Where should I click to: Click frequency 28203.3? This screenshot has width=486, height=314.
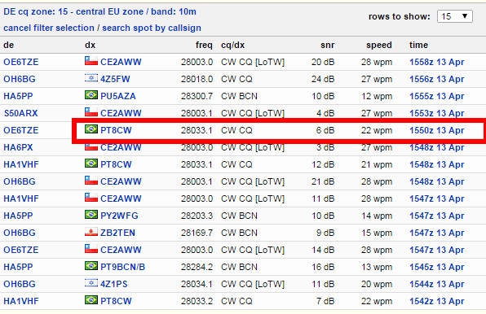(197, 216)
